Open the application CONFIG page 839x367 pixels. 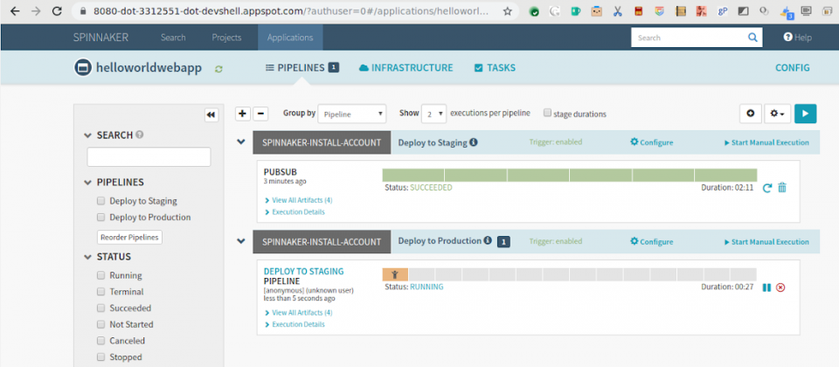pos(793,68)
